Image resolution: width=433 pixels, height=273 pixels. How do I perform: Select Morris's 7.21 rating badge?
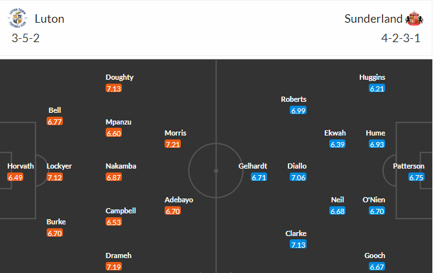172,144
